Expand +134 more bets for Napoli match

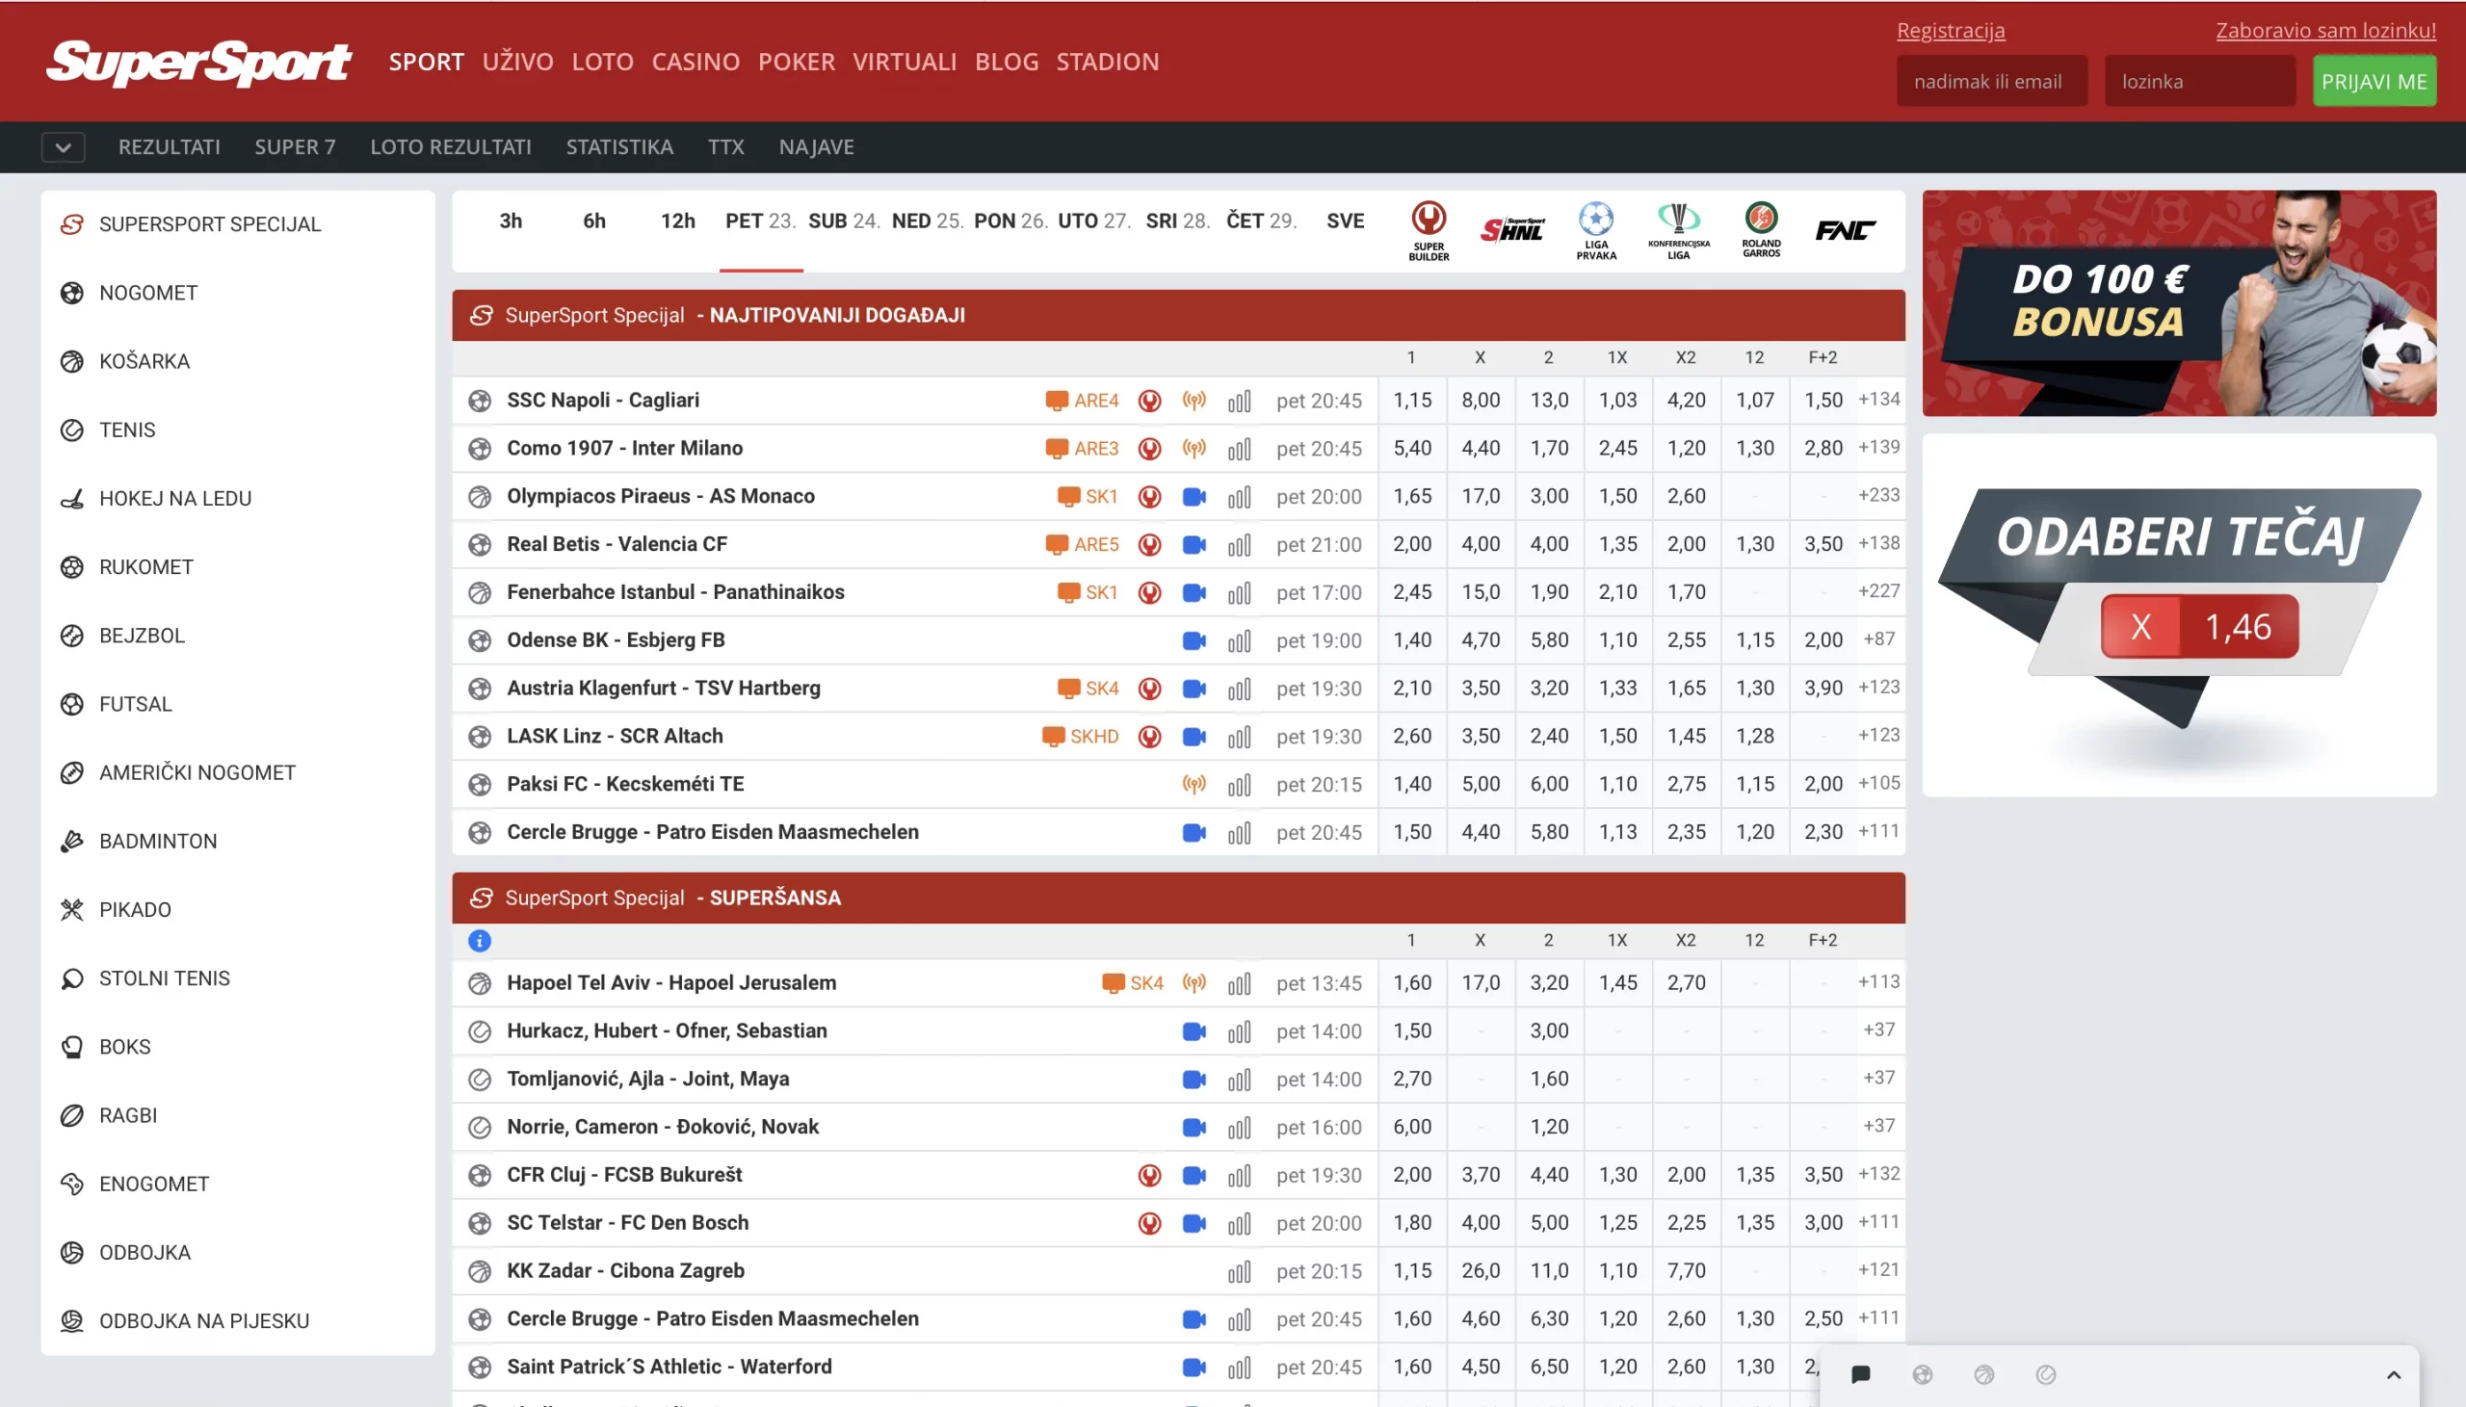pyautogui.click(x=1877, y=399)
